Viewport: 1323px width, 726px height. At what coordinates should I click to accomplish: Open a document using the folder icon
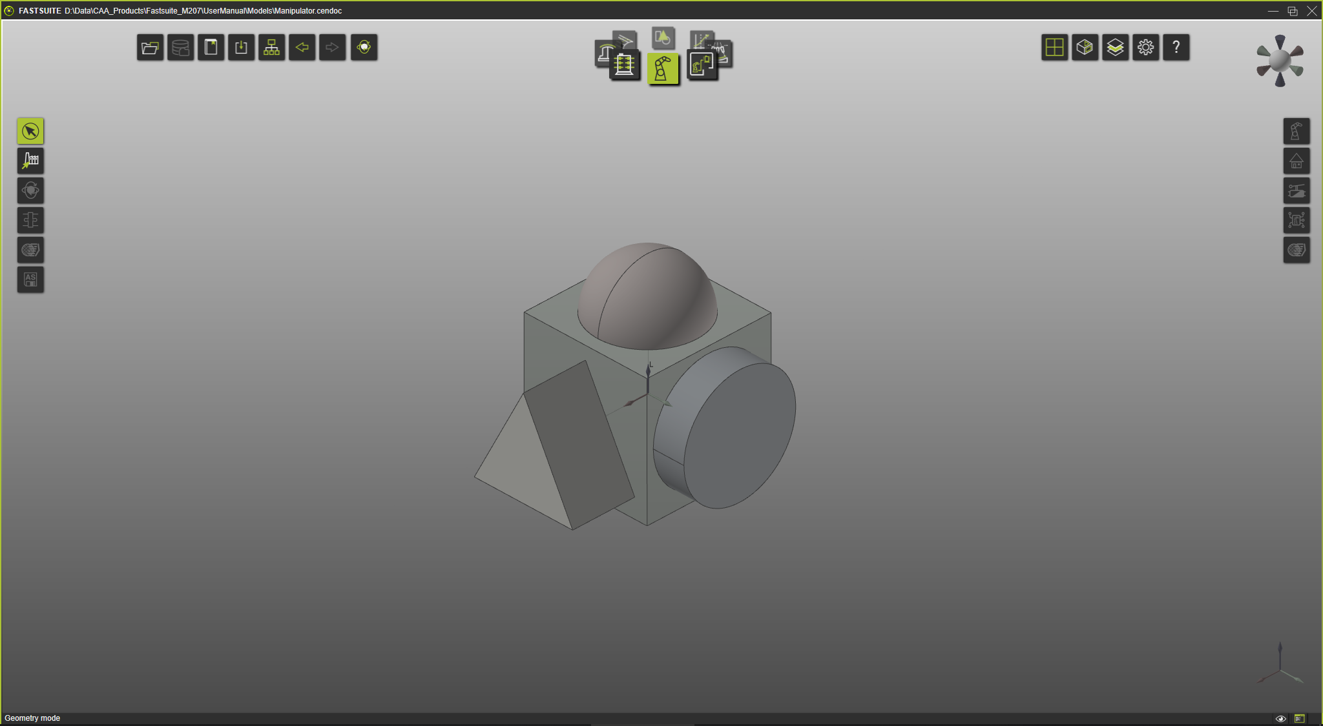click(x=150, y=47)
